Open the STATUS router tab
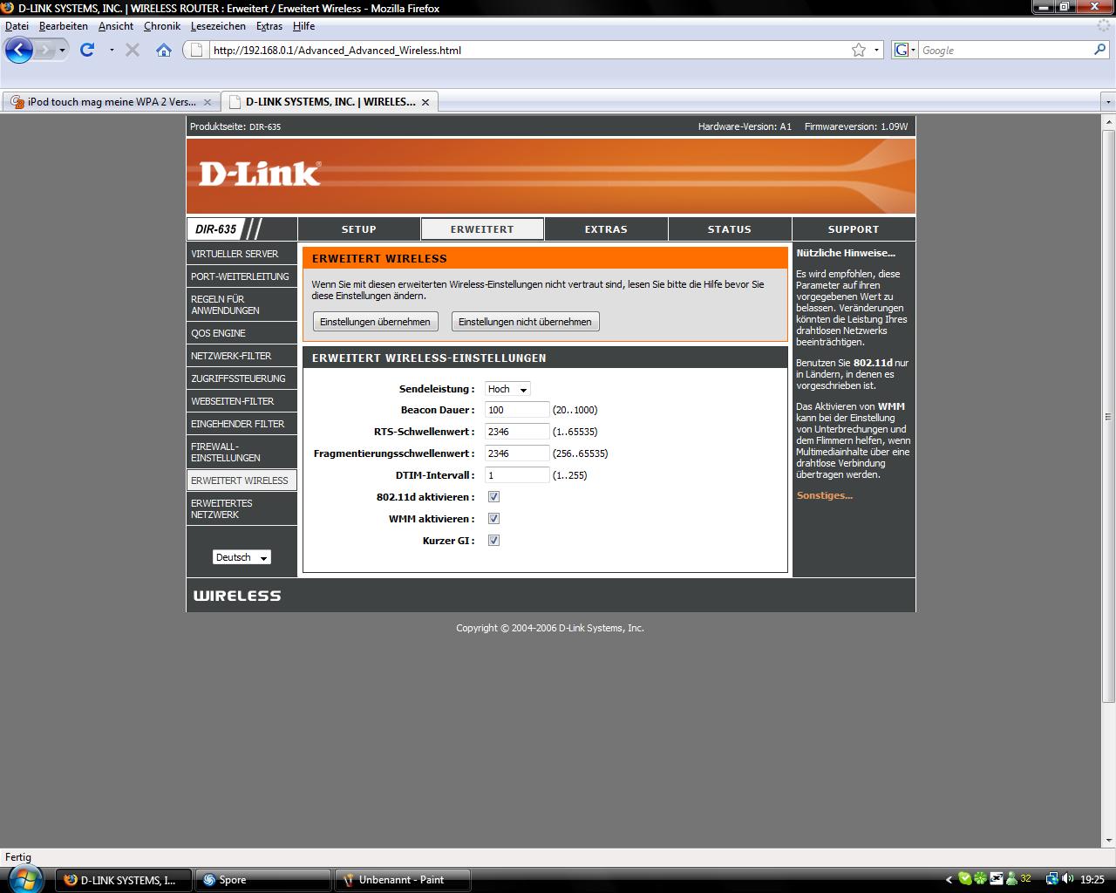Image resolution: width=1116 pixels, height=893 pixels. [730, 229]
